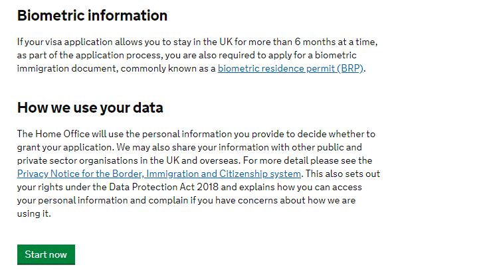Follow the Privacy Notice for Border, Immigration link
The width and height of the screenshot is (495, 279).
point(159,174)
